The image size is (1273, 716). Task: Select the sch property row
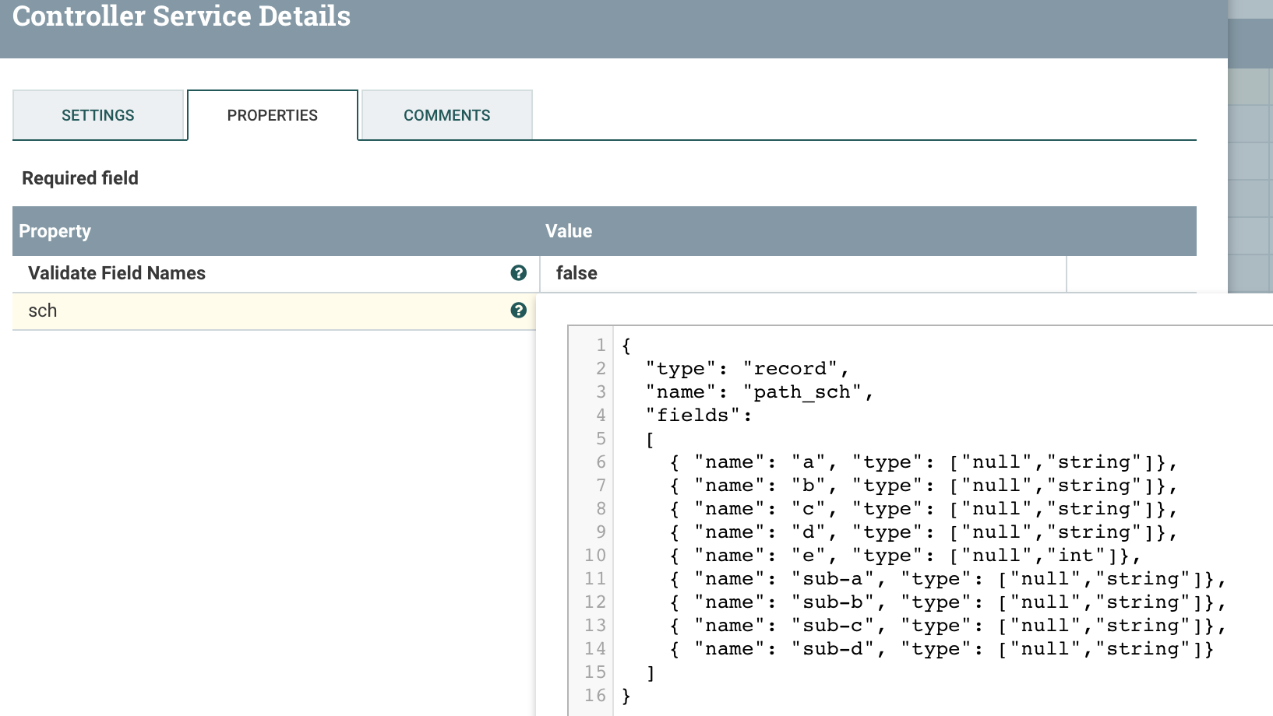tap(274, 311)
